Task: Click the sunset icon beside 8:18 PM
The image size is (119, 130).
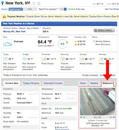Action: point(76,45)
